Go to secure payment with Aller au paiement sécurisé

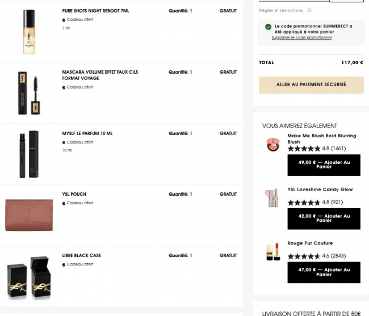click(311, 85)
